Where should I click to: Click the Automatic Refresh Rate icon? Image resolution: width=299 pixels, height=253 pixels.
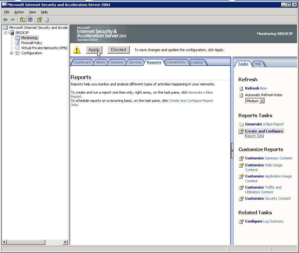click(x=241, y=95)
